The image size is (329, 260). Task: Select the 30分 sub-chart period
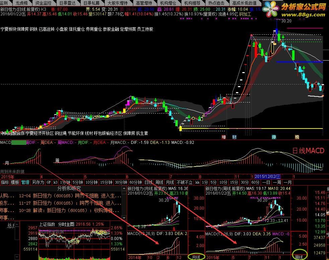tap(245, 182)
